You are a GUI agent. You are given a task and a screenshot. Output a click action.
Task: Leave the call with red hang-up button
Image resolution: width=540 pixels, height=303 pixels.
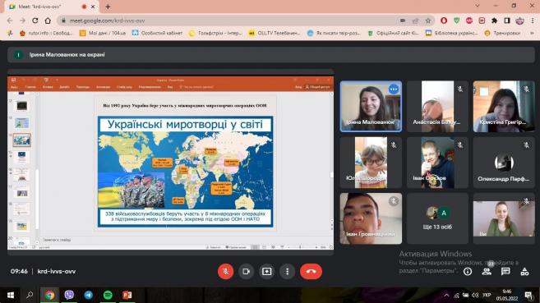coord(311,271)
